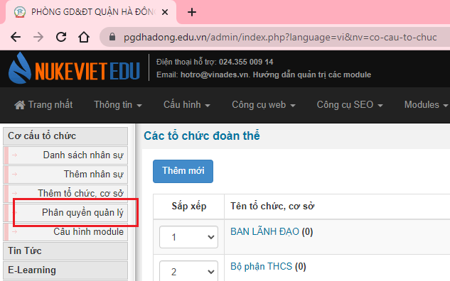Viewport: 450px width, 281px height.
Task: Open sort order dropdown showing 1
Action: (x=188, y=237)
